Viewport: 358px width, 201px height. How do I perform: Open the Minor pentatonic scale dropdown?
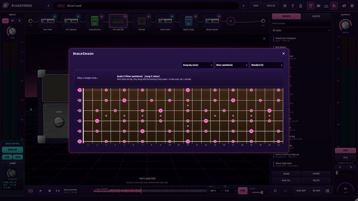(232, 65)
